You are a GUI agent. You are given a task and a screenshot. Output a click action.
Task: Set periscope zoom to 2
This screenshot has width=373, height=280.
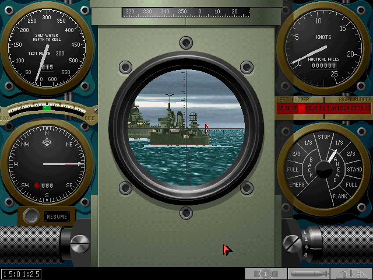[x=306, y=239]
